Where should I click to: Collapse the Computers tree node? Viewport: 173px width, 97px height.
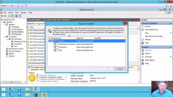pos(5,37)
